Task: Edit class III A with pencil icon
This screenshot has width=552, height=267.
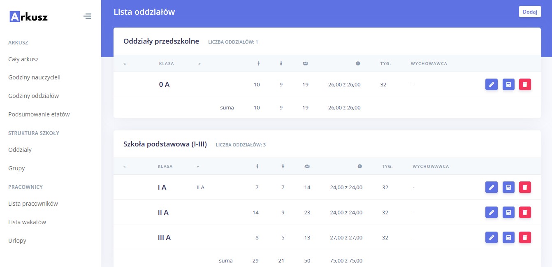Action: pyautogui.click(x=492, y=237)
